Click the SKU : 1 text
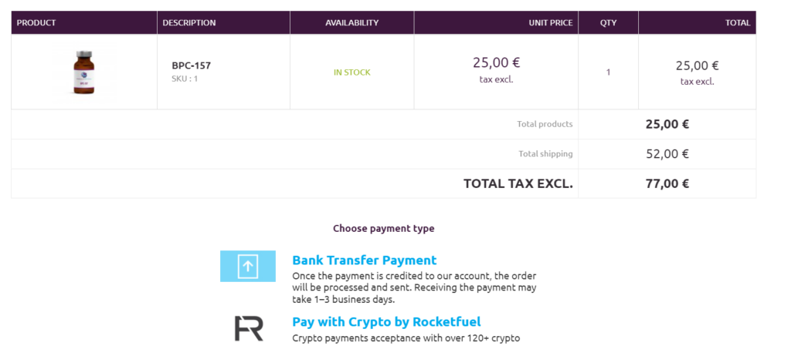This screenshot has width=791, height=356. 185,79
